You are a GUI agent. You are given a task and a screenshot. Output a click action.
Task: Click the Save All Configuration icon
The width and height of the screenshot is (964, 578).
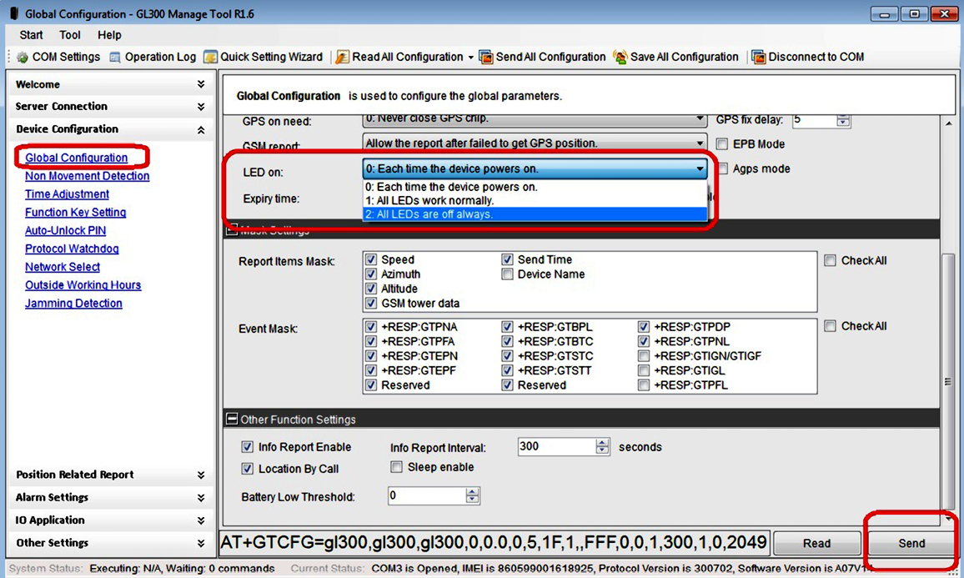(x=620, y=58)
